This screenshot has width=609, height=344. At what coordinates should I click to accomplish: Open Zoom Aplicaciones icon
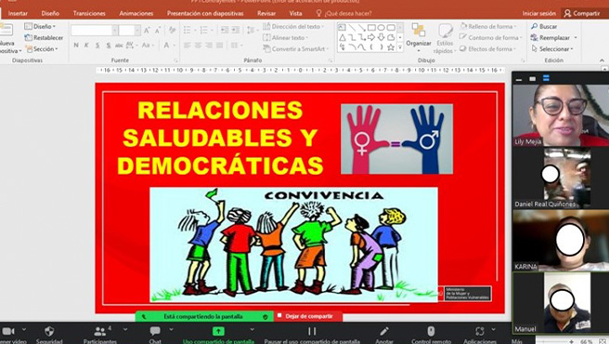click(480, 331)
